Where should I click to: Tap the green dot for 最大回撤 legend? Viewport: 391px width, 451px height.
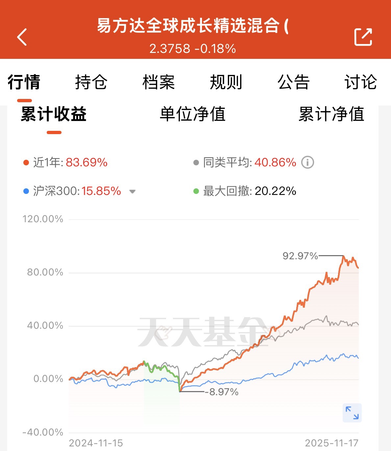coord(196,191)
